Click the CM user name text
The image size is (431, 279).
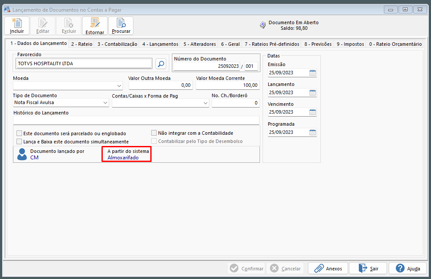[35, 158]
